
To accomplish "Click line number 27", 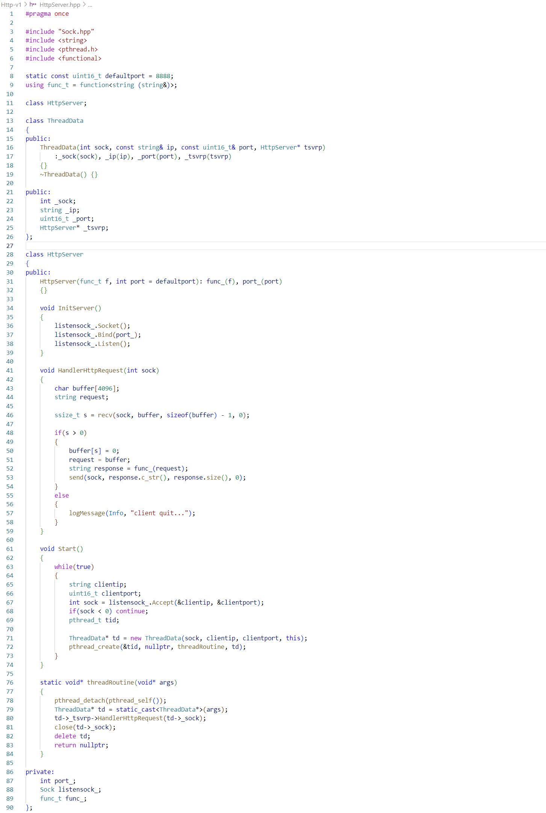I will [10, 246].
